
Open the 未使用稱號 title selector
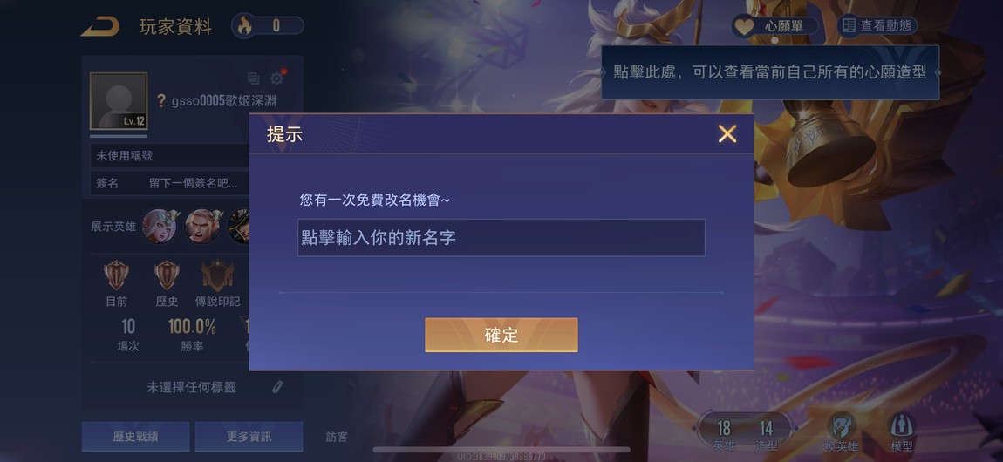[x=170, y=156]
